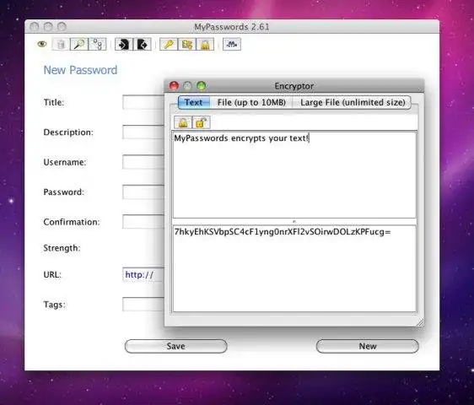Click into the Tags input field
The image size is (474, 405).
(x=143, y=305)
